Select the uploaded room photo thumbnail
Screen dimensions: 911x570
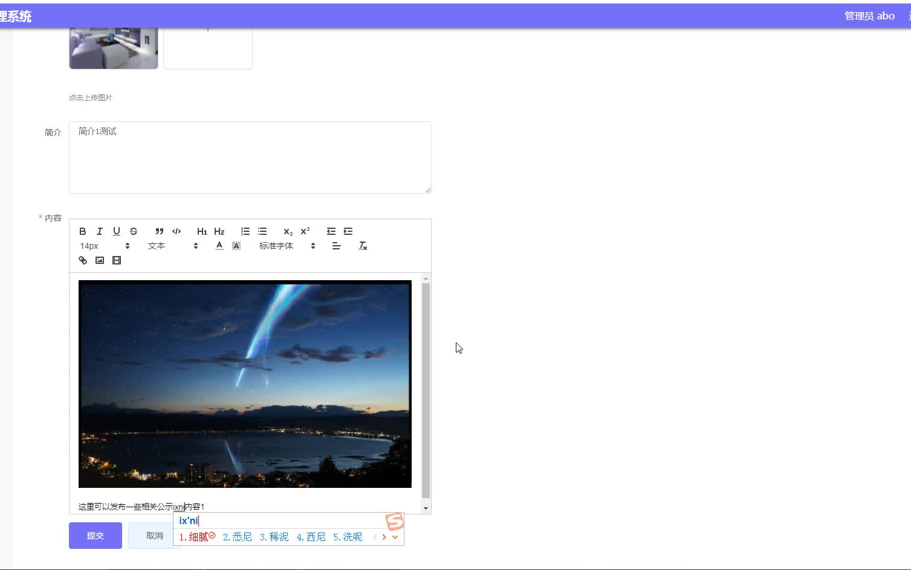[x=114, y=48]
